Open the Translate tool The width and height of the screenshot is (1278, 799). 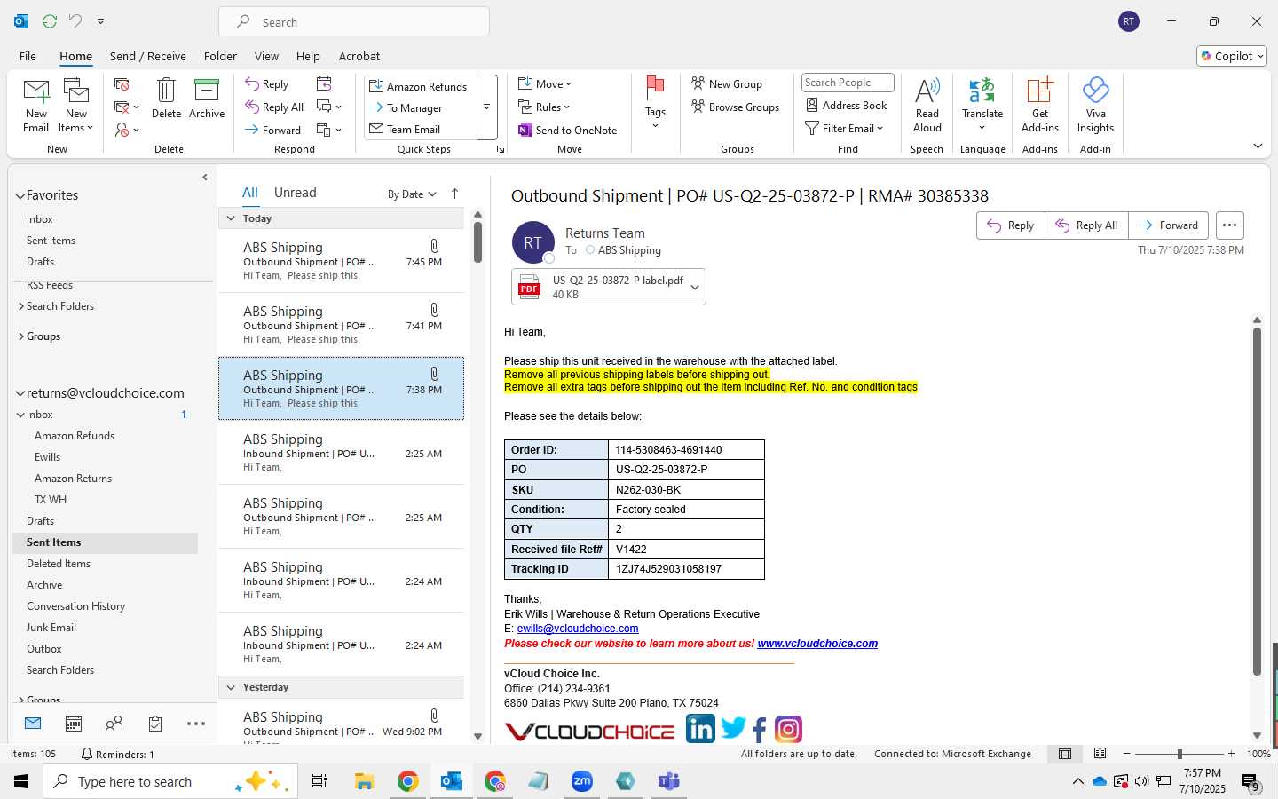point(982,103)
